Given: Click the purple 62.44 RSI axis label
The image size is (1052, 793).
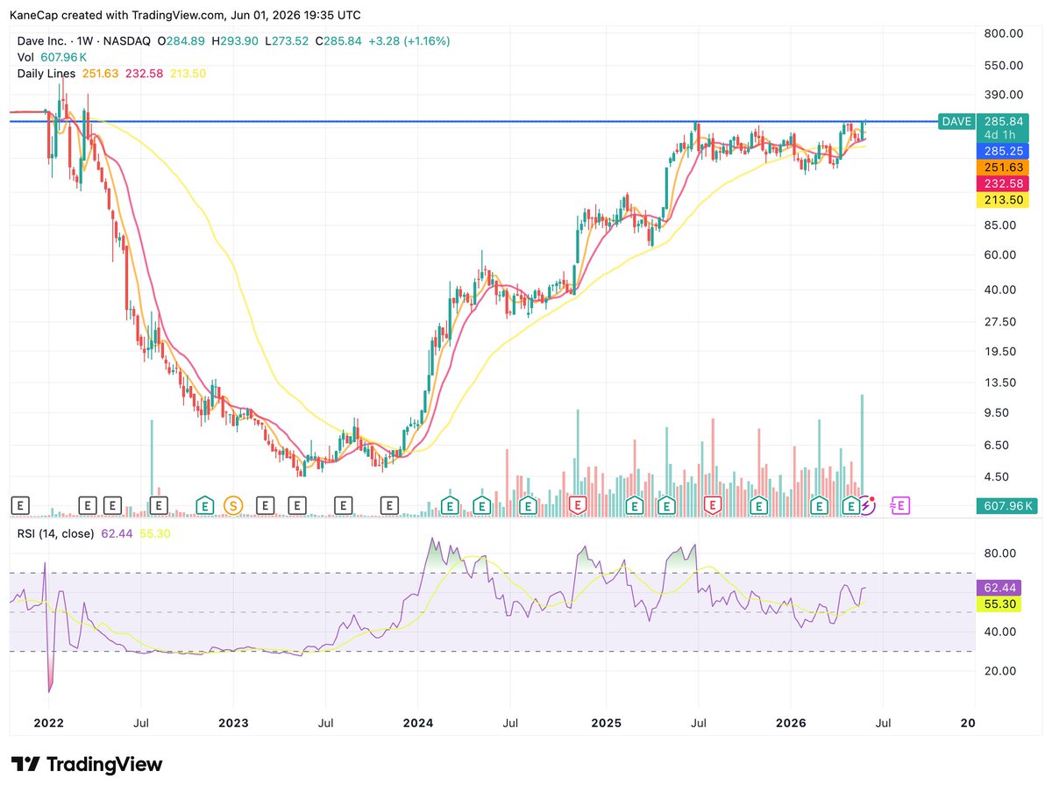Looking at the screenshot, I should click(x=998, y=589).
